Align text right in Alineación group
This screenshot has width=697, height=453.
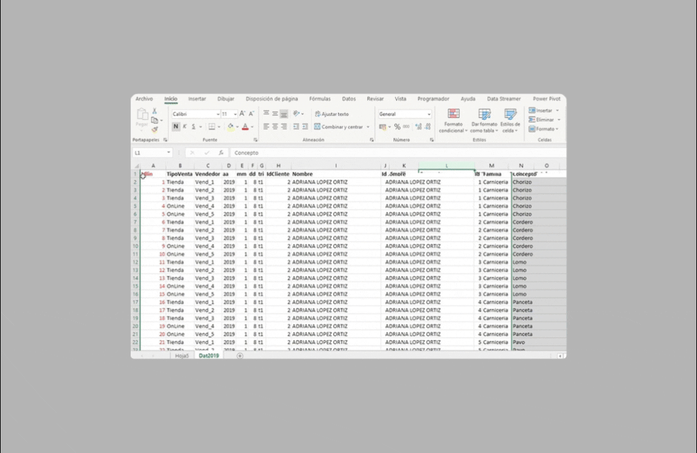click(283, 126)
